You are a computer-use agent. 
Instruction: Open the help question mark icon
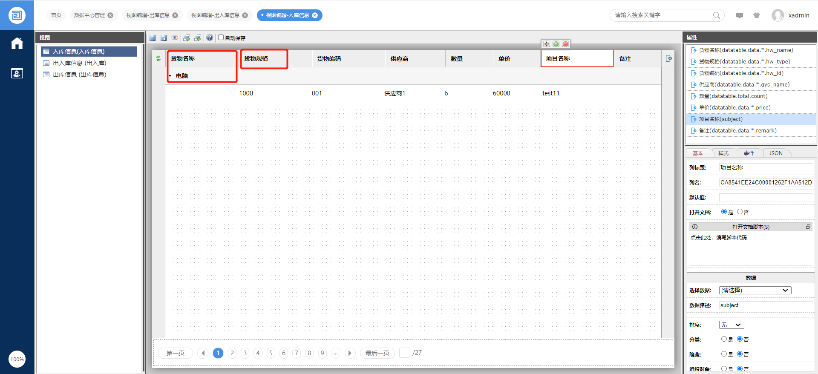click(x=210, y=38)
